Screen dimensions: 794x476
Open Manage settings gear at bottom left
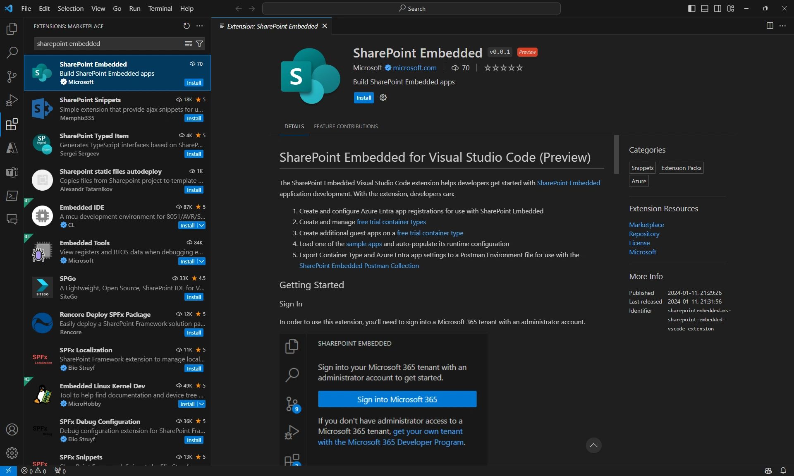[12, 453]
